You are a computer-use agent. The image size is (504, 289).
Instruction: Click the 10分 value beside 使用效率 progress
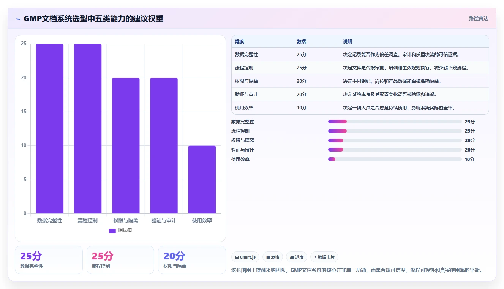coord(469,160)
